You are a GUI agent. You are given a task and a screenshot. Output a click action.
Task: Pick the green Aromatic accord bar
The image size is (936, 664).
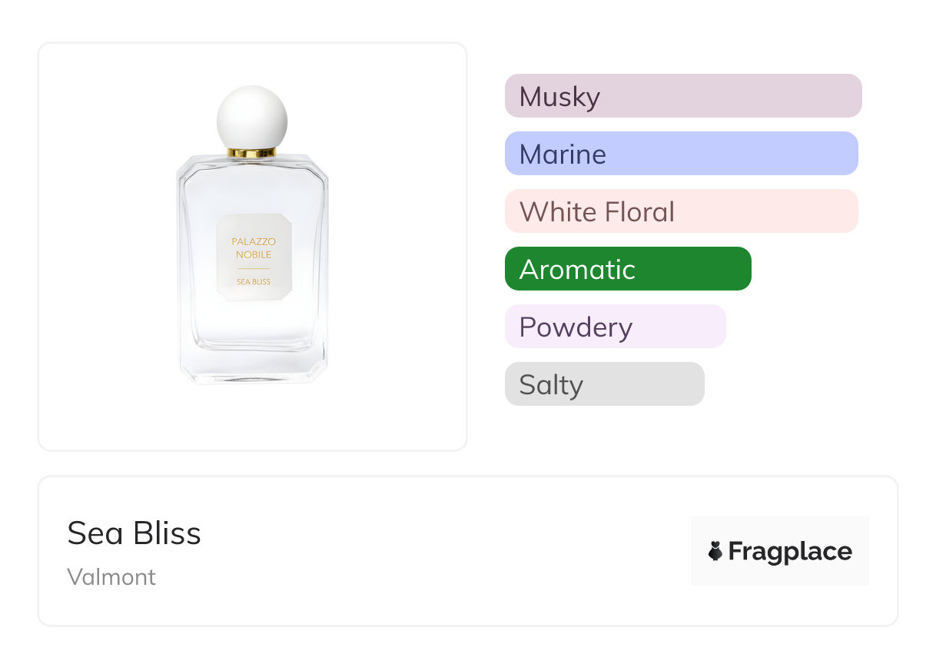click(x=628, y=269)
